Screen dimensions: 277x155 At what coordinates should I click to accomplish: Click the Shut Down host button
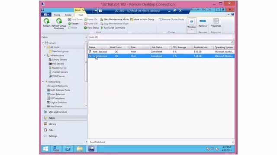click(x=75, y=19)
